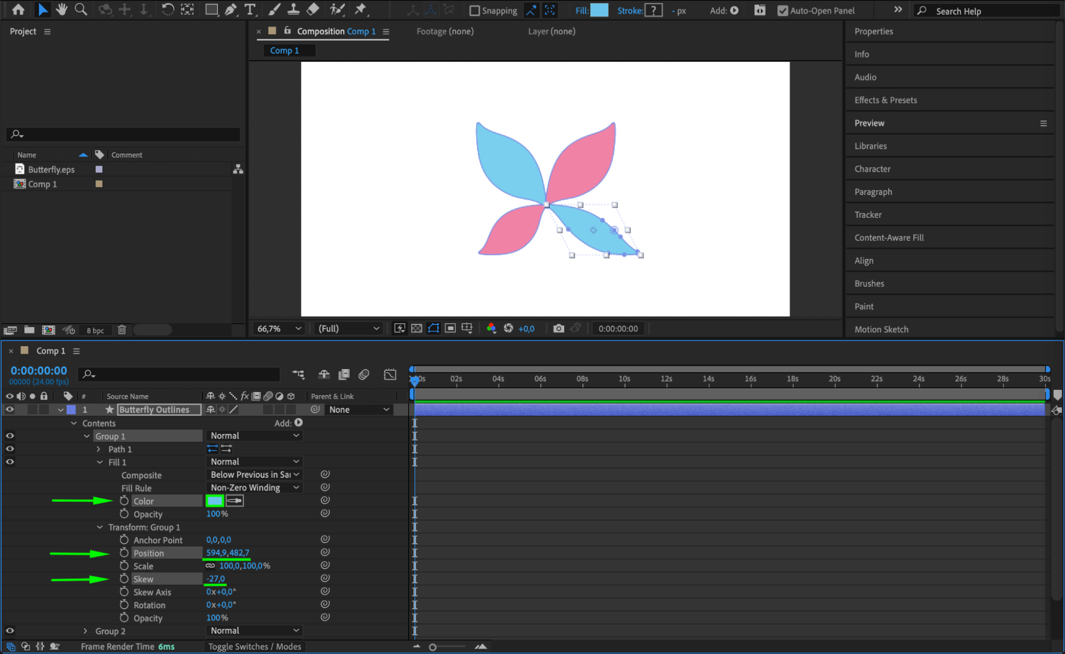1065x654 pixels.
Task: Toggle stopwatch for Position property
Action: pos(124,553)
